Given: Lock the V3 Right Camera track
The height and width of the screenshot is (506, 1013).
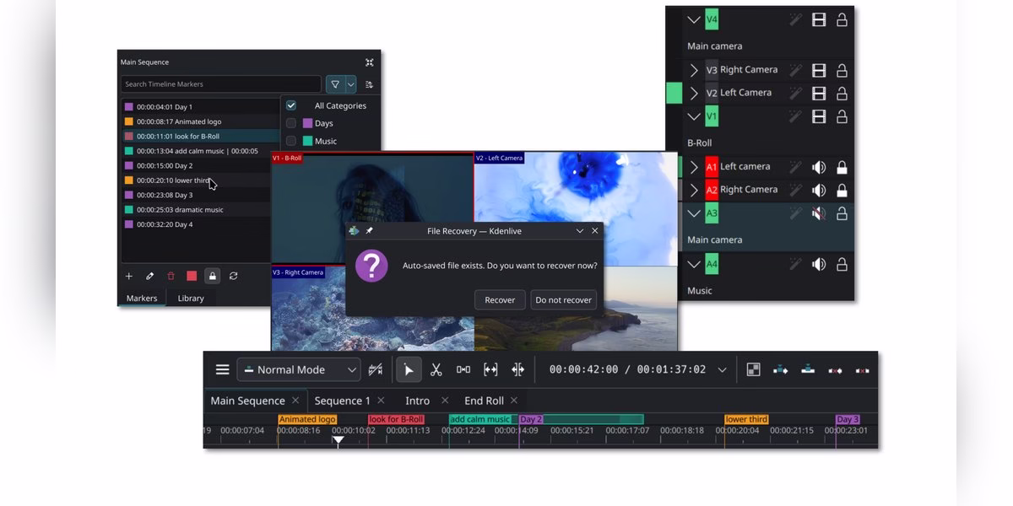Looking at the screenshot, I should (x=842, y=70).
